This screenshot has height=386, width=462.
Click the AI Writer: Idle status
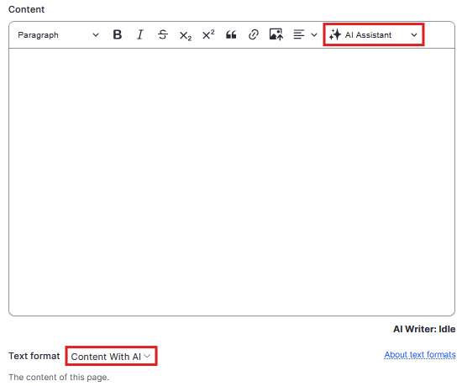pyautogui.click(x=424, y=329)
